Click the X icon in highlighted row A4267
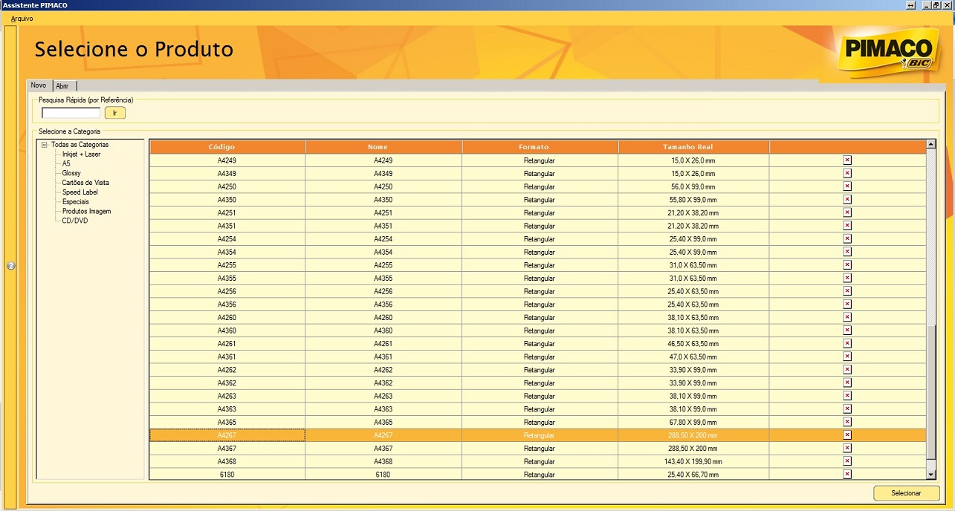Screen dimensions: 955x511 coord(847,434)
